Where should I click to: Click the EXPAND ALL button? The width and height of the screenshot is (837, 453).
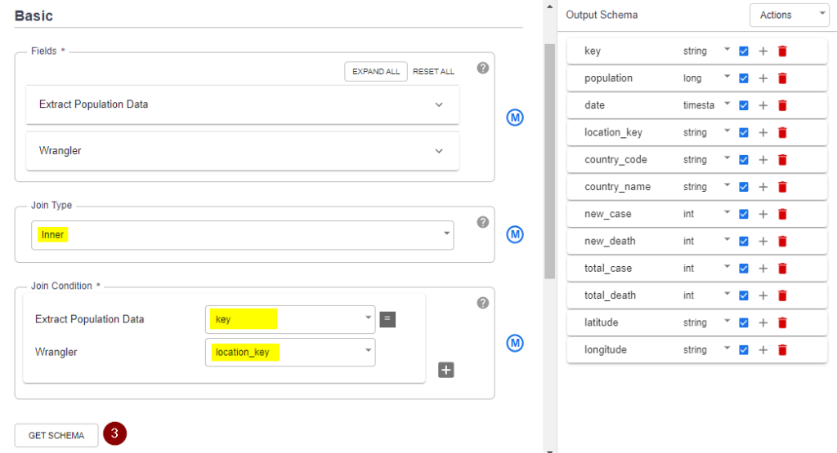376,72
